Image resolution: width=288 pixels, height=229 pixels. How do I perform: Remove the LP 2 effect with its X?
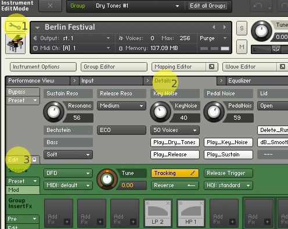[x=168, y=203]
